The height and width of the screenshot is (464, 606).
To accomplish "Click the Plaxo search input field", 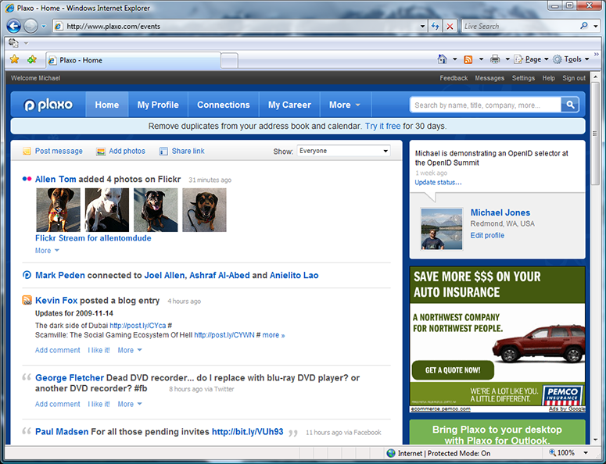I will pyautogui.click(x=485, y=105).
